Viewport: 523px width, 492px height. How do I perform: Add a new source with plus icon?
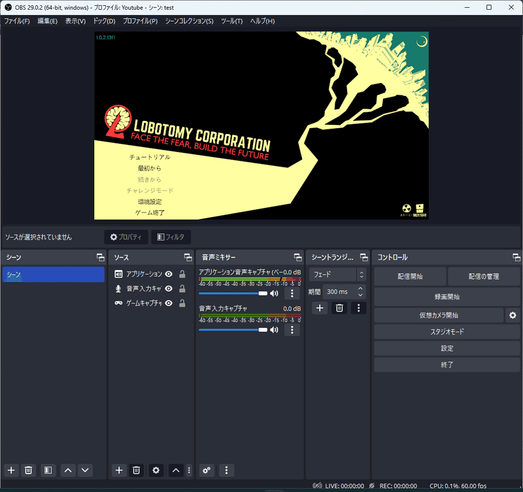click(119, 470)
